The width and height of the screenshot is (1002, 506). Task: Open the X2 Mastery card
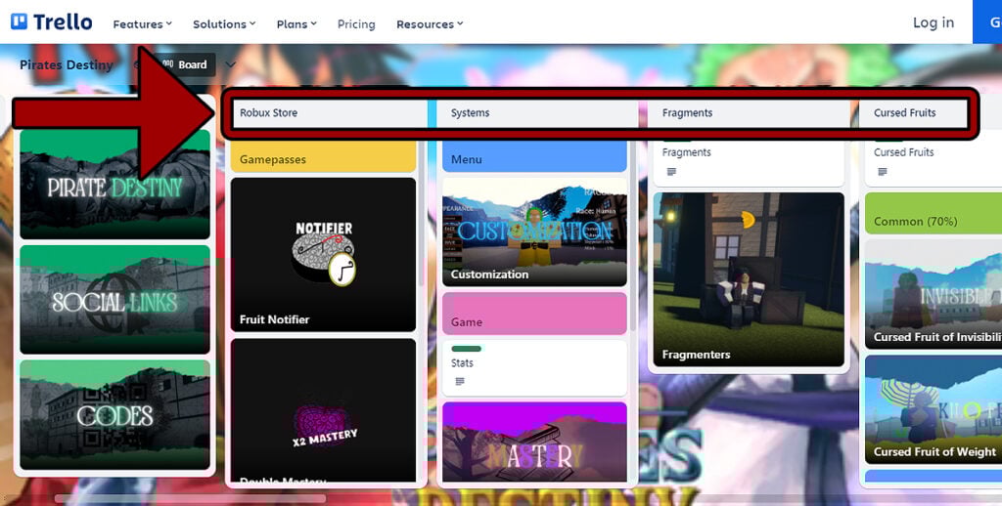(323, 410)
